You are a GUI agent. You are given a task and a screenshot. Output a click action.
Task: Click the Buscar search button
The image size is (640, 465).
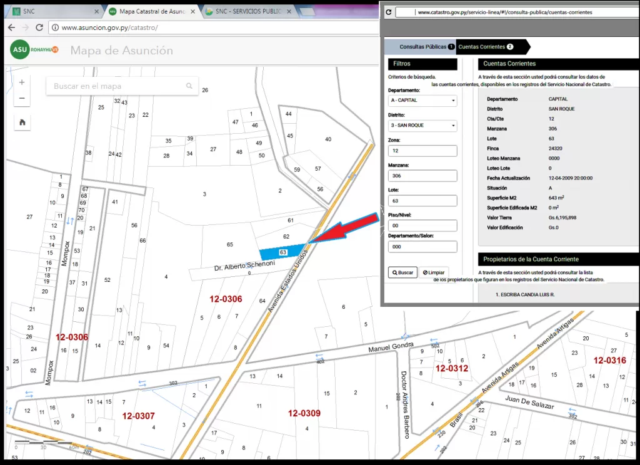pyautogui.click(x=402, y=272)
